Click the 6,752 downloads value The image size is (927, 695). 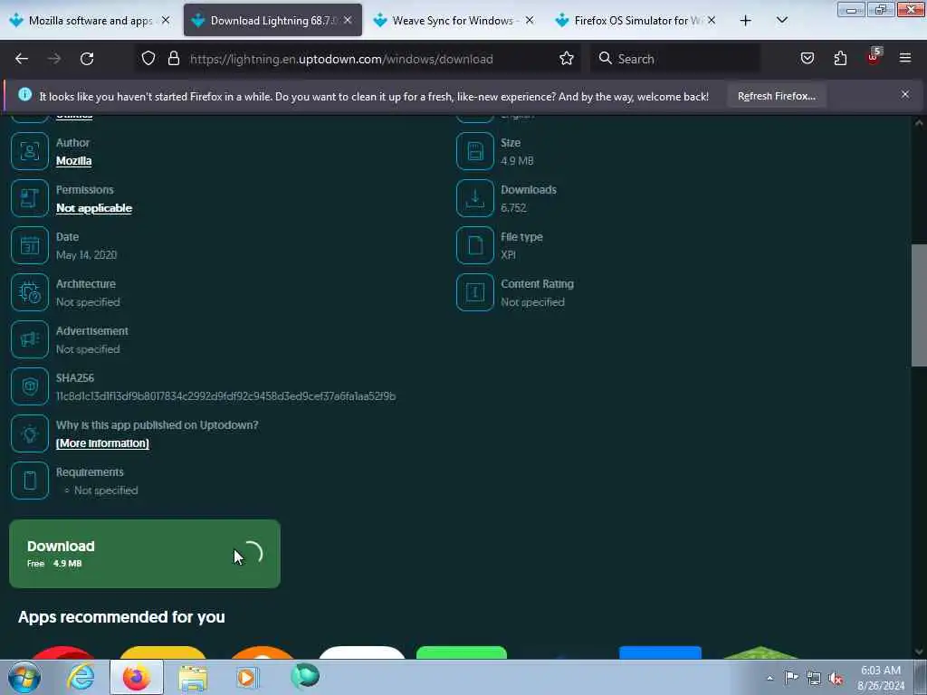[513, 208]
